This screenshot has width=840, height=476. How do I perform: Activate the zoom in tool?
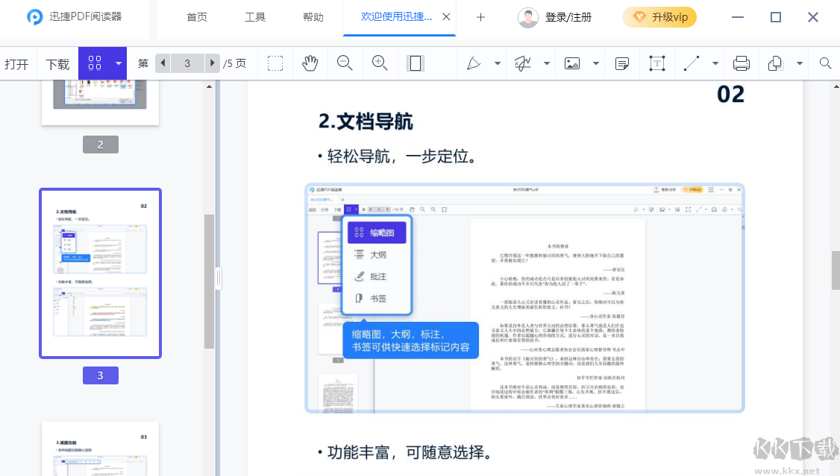380,63
